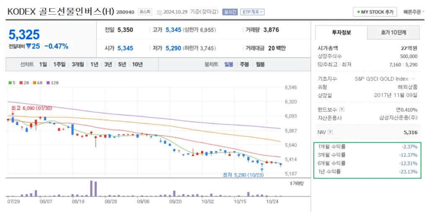429x212 pixels.
Task: Select the 10년 line chart period
Action: coord(137,65)
